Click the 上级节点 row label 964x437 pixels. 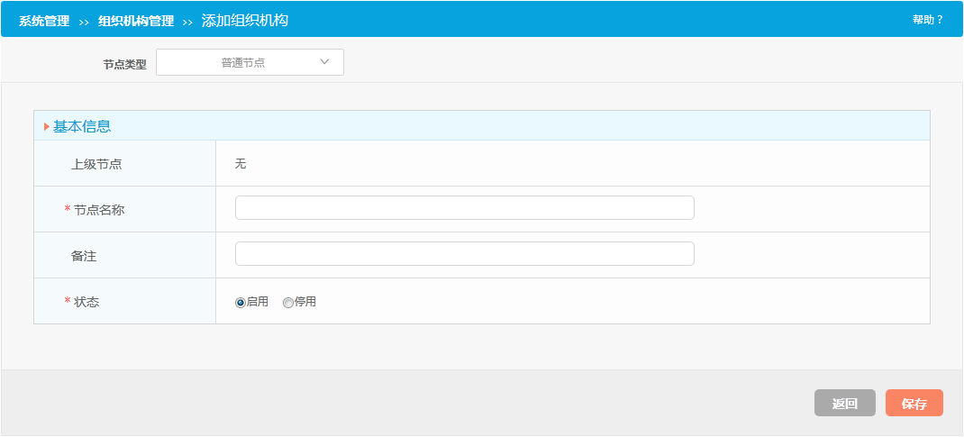coord(96,164)
